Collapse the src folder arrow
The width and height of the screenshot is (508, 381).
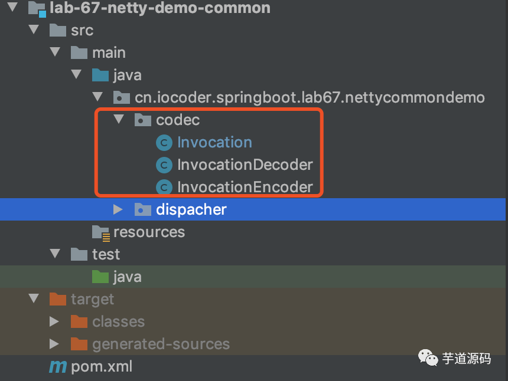[34, 29]
